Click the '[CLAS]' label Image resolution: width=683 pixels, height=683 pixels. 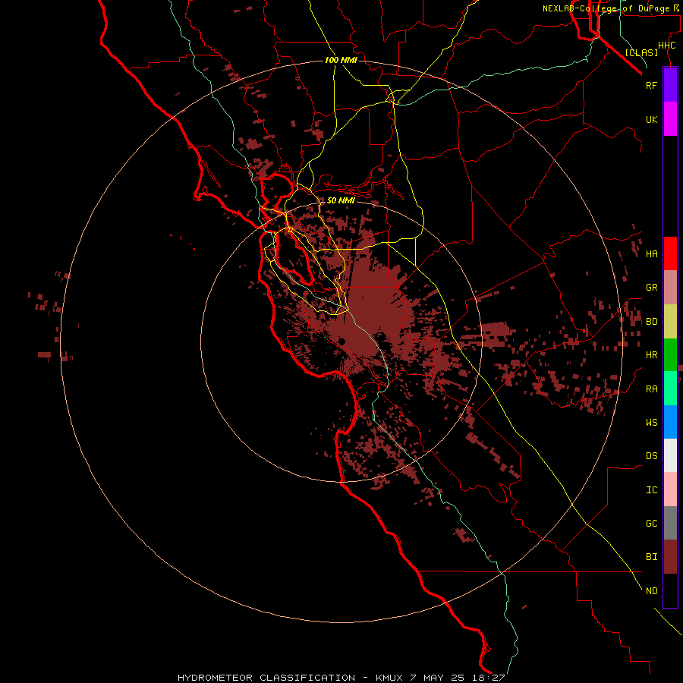641,52
